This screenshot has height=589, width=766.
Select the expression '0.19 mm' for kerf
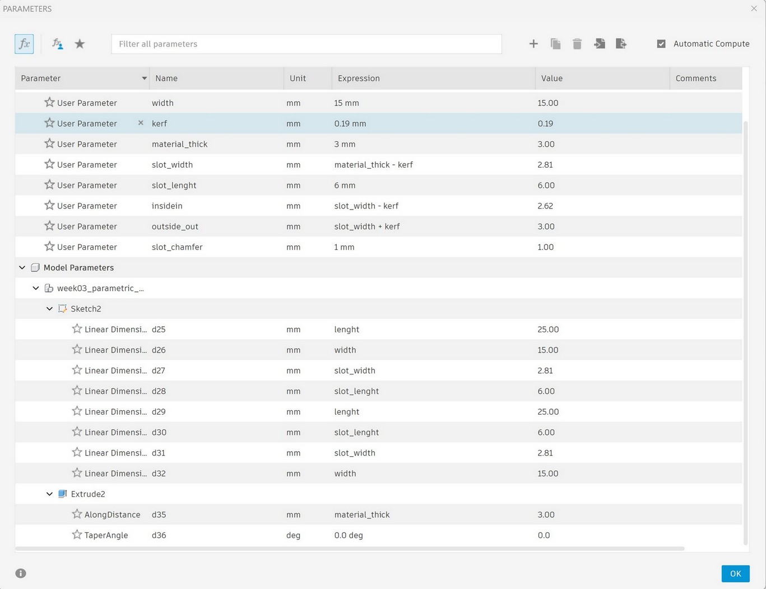click(x=350, y=123)
